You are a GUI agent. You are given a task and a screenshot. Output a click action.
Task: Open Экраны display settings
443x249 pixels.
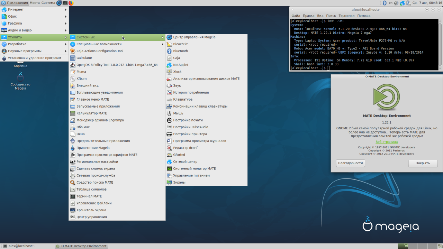(x=207, y=182)
